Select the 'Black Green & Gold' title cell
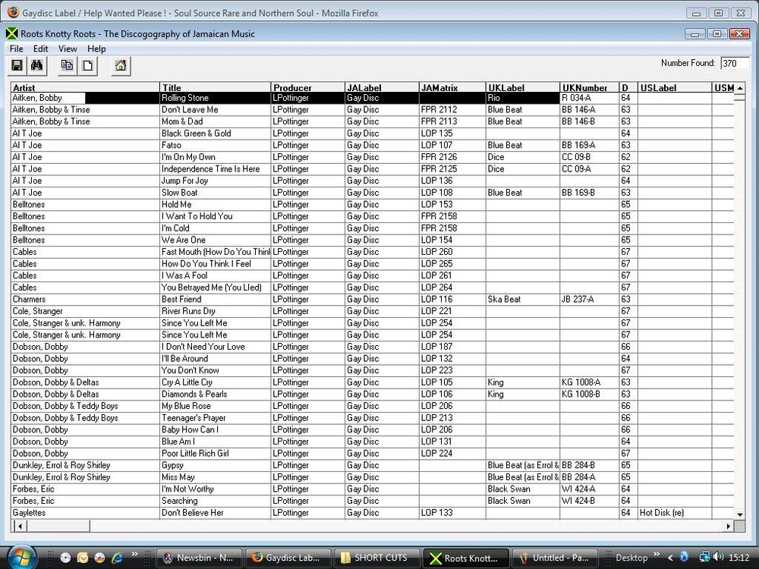The height and width of the screenshot is (569, 759). [x=216, y=134]
